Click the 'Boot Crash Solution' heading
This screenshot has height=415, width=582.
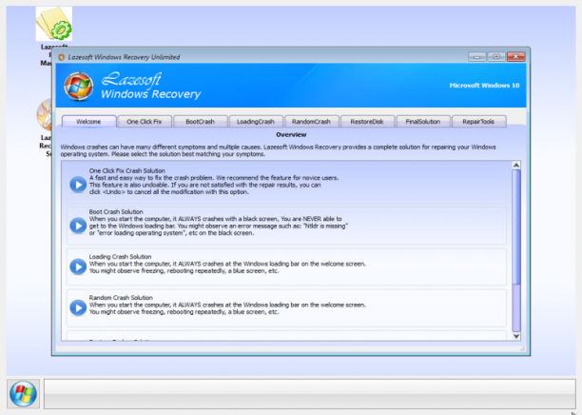click(x=116, y=211)
